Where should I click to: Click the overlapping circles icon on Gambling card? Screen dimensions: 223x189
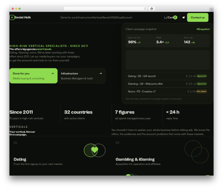(x=197, y=151)
